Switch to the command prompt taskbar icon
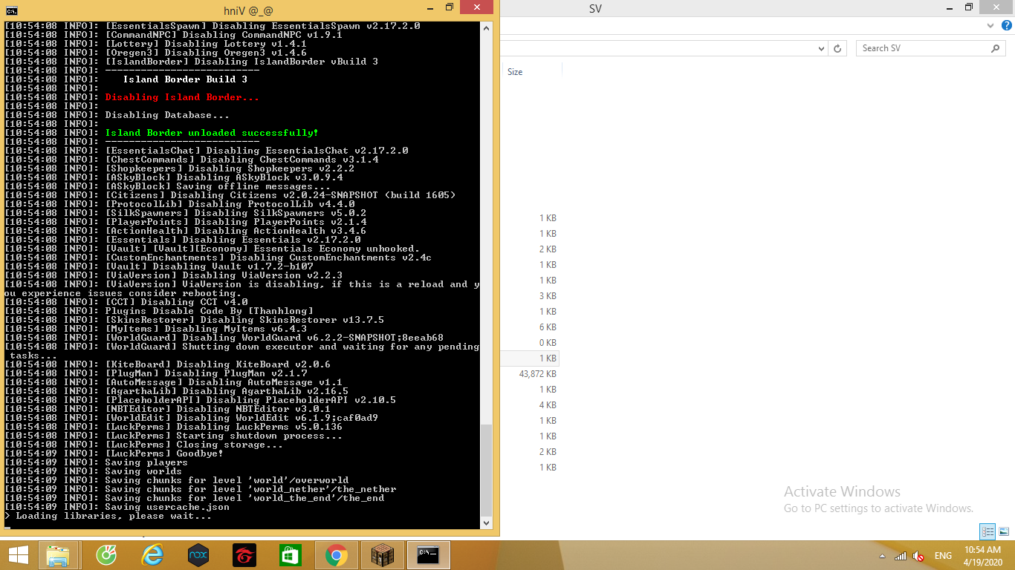The height and width of the screenshot is (570, 1015). (429, 555)
